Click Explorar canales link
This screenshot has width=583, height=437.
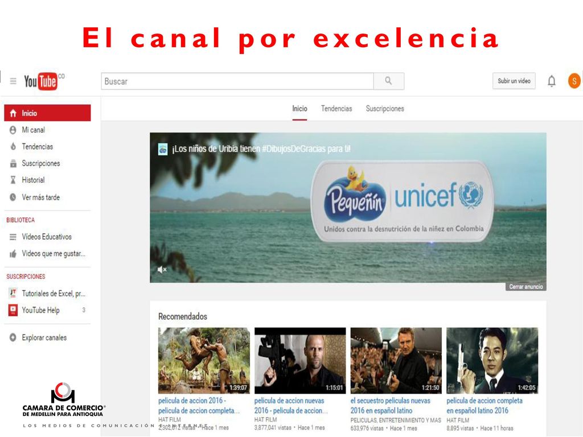[x=44, y=337]
